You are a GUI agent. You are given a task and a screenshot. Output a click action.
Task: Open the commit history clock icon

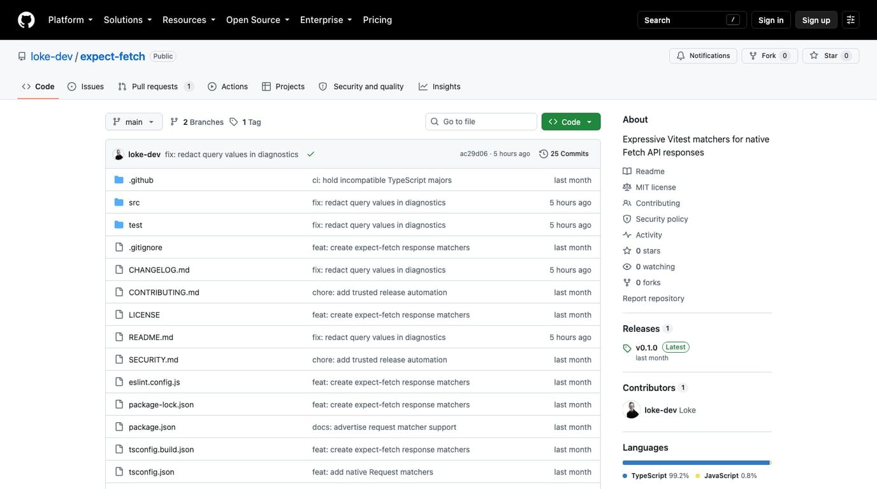[544, 154]
